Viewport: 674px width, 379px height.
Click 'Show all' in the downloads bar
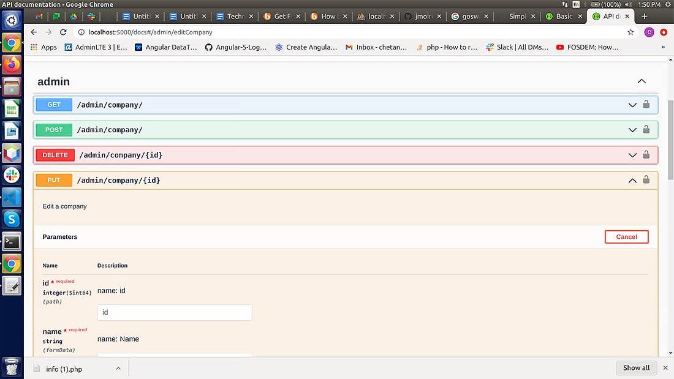point(636,367)
